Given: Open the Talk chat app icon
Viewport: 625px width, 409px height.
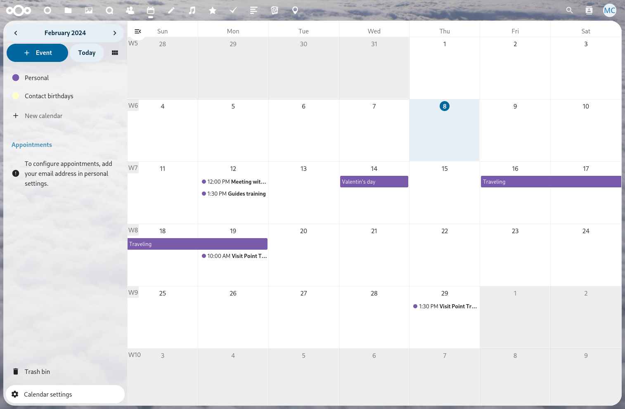Looking at the screenshot, I should [109, 10].
